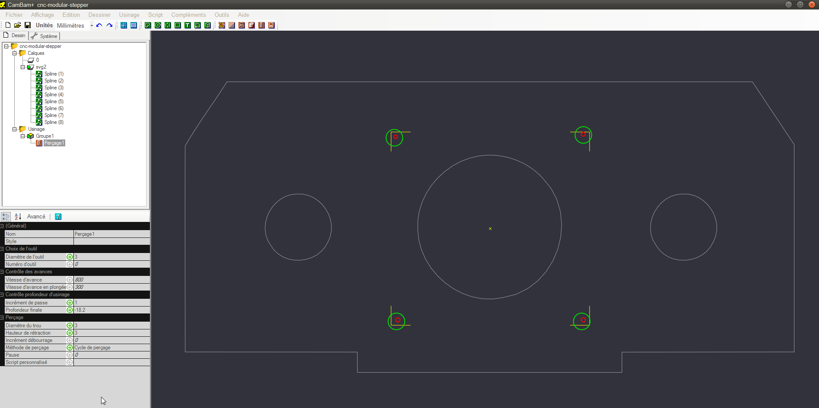Screen dimensions: 819x408
Task: Open the Millimètres units dropdown
Action: (91, 25)
